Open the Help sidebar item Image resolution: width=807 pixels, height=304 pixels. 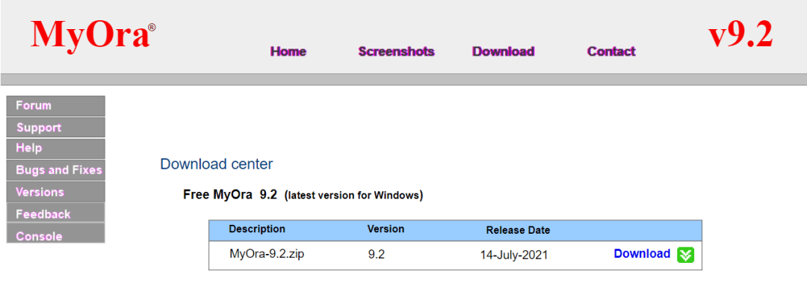click(55, 149)
